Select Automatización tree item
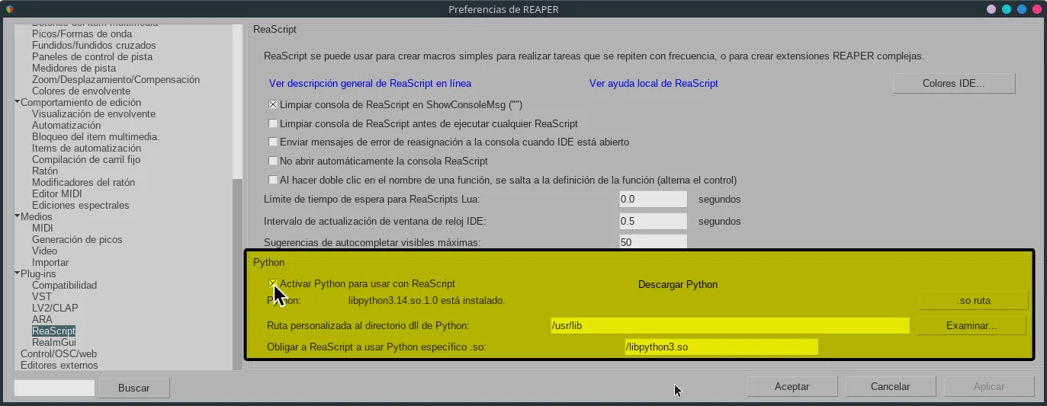 [66, 126]
